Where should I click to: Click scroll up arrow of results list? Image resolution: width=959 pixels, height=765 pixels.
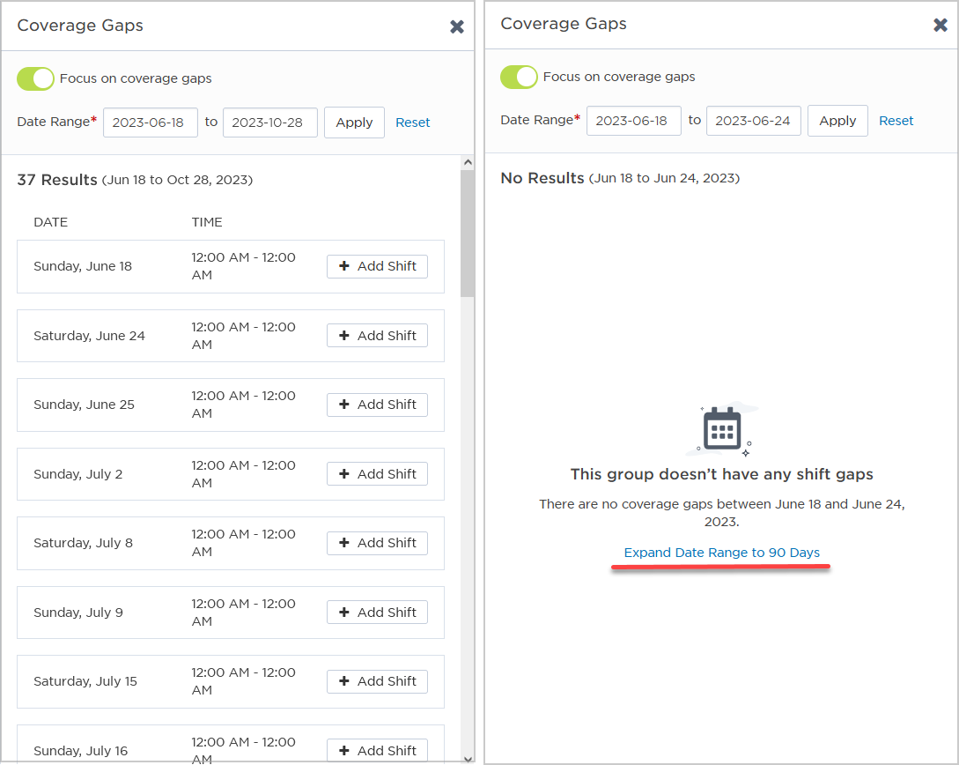[468, 162]
